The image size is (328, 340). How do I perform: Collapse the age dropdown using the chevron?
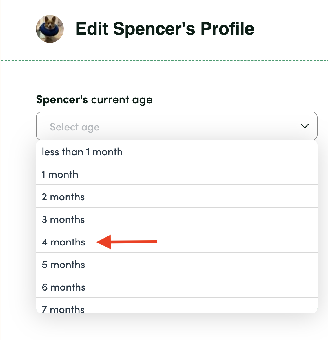(x=305, y=126)
